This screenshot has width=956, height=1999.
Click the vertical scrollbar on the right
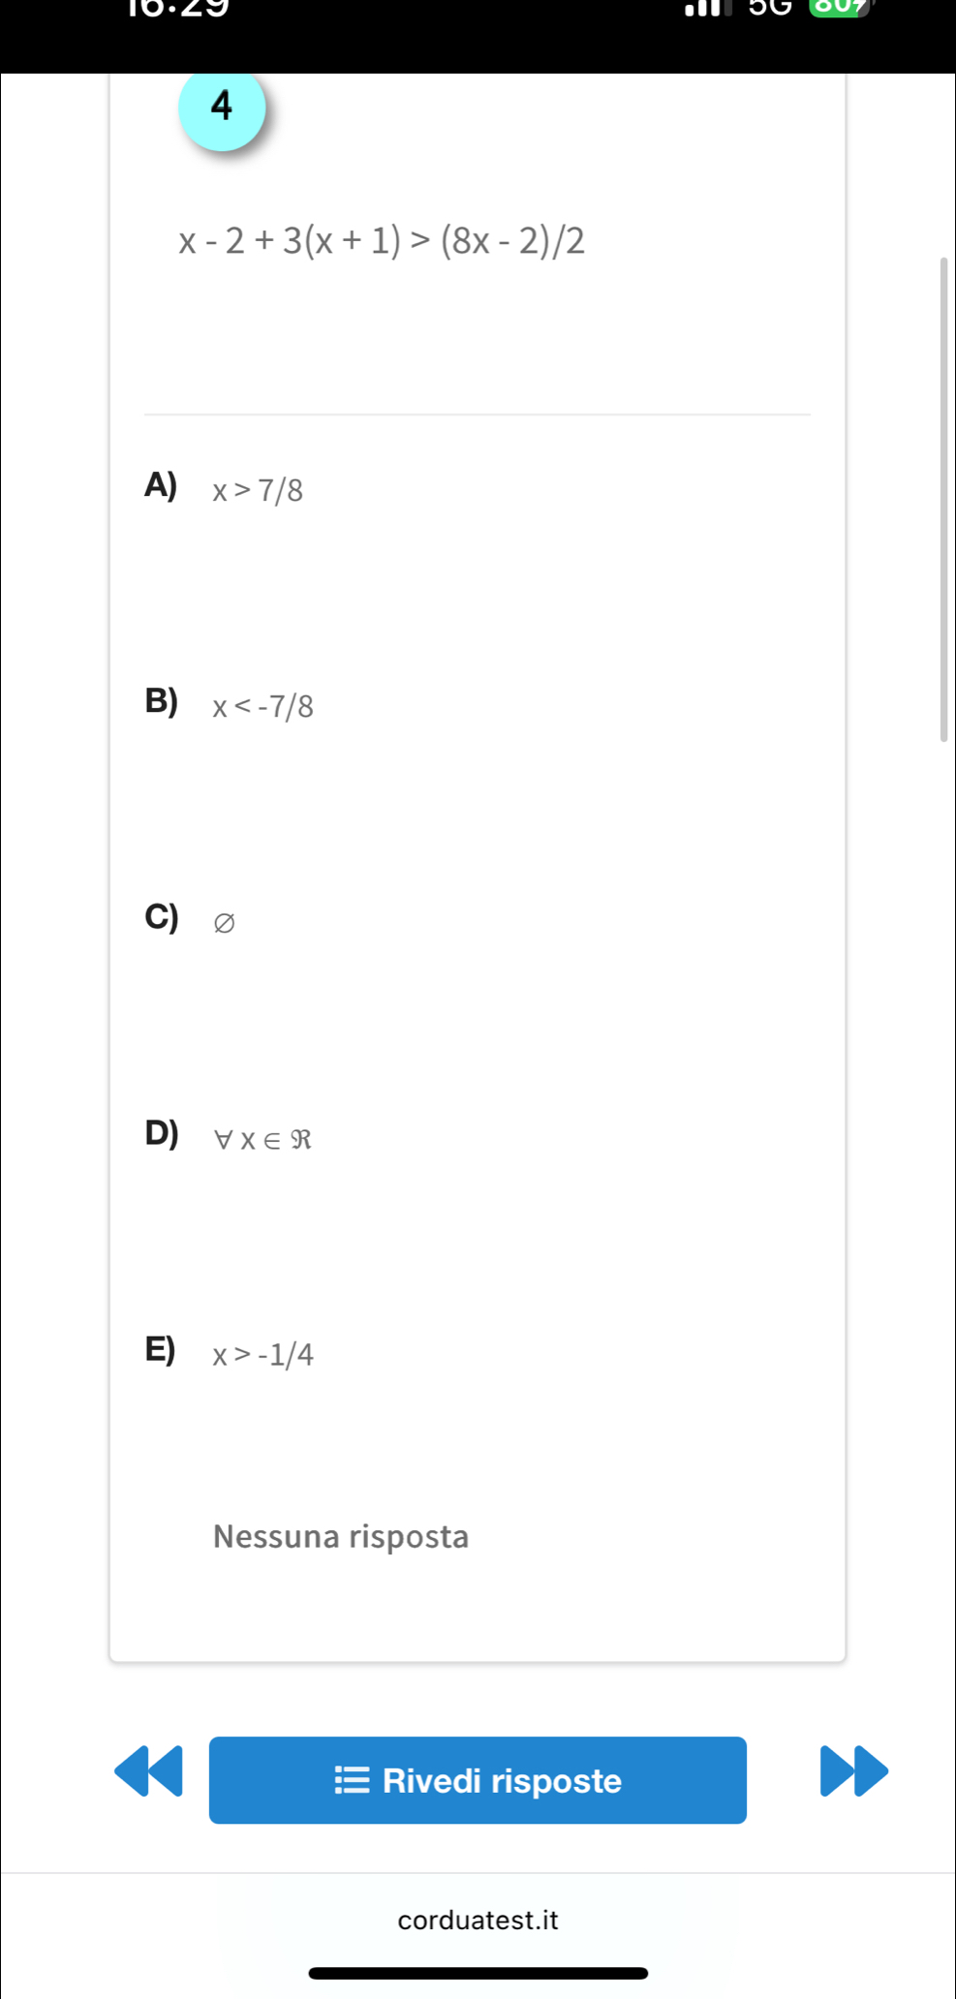tap(943, 500)
